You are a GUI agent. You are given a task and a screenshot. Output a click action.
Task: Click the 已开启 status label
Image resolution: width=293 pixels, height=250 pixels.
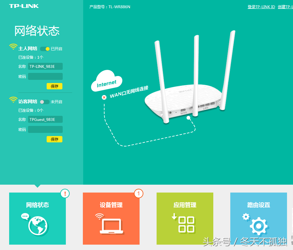tap(56, 49)
